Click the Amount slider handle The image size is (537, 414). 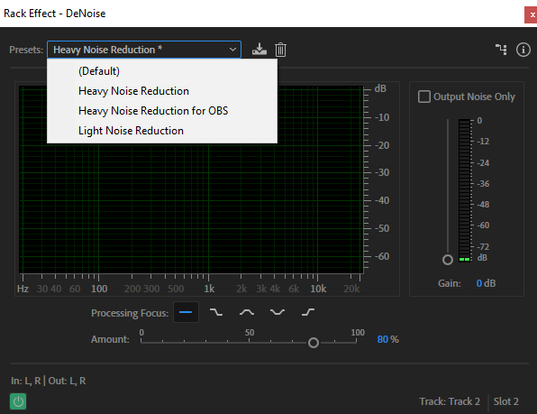(313, 343)
